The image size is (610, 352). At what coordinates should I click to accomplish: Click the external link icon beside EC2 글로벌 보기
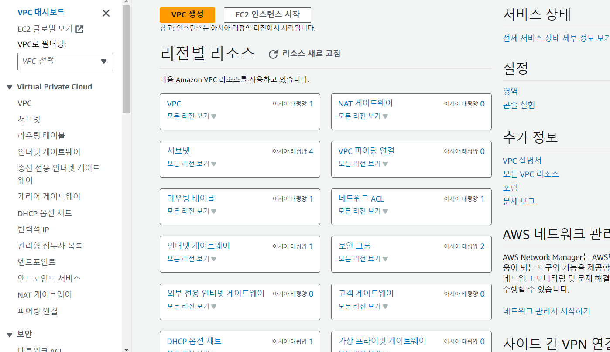(79, 29)
